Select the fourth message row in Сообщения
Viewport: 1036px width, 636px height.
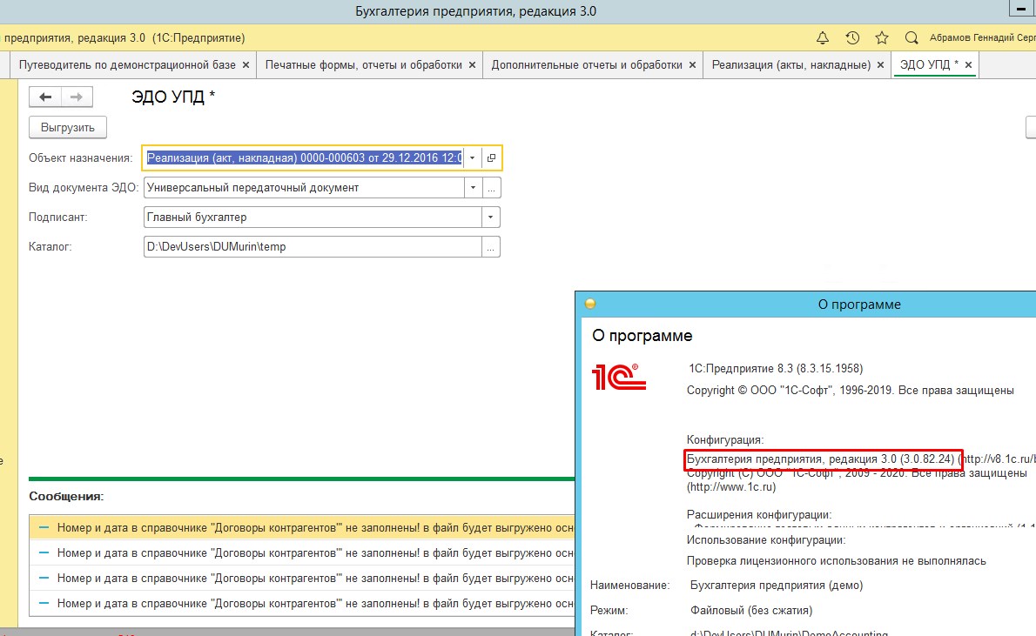point(302,603)
